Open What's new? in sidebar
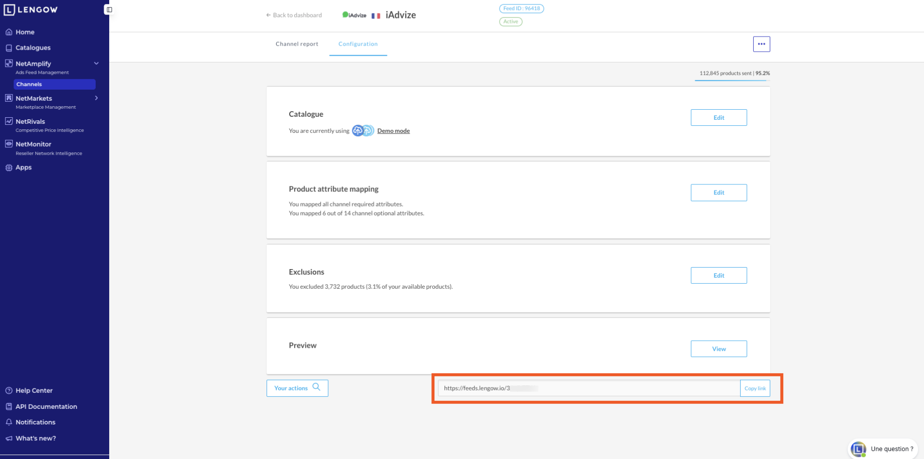Viewport: 924px width, 459px height. coord(36,438)
